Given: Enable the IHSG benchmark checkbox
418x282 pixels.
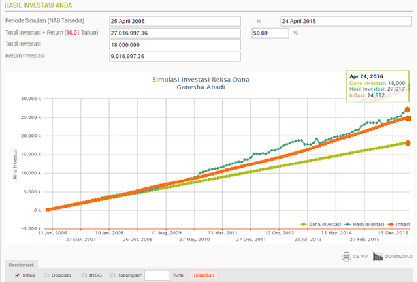Looking at the screenshot, I should tap(84, 275).
